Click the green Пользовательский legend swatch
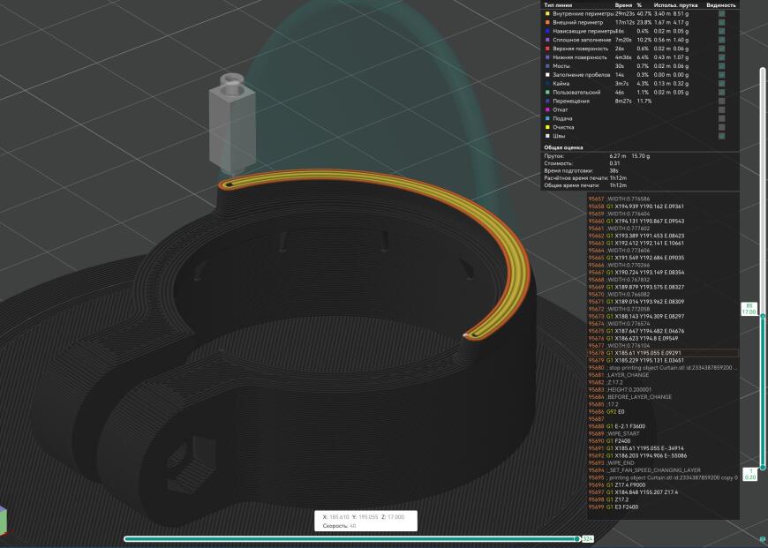The height and width of the screenshot is (548, 768). point(547,92)
